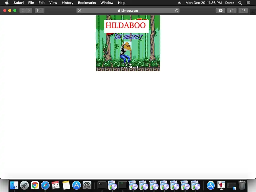
Task: Open the Apple menu
Action: pos(7,3)
